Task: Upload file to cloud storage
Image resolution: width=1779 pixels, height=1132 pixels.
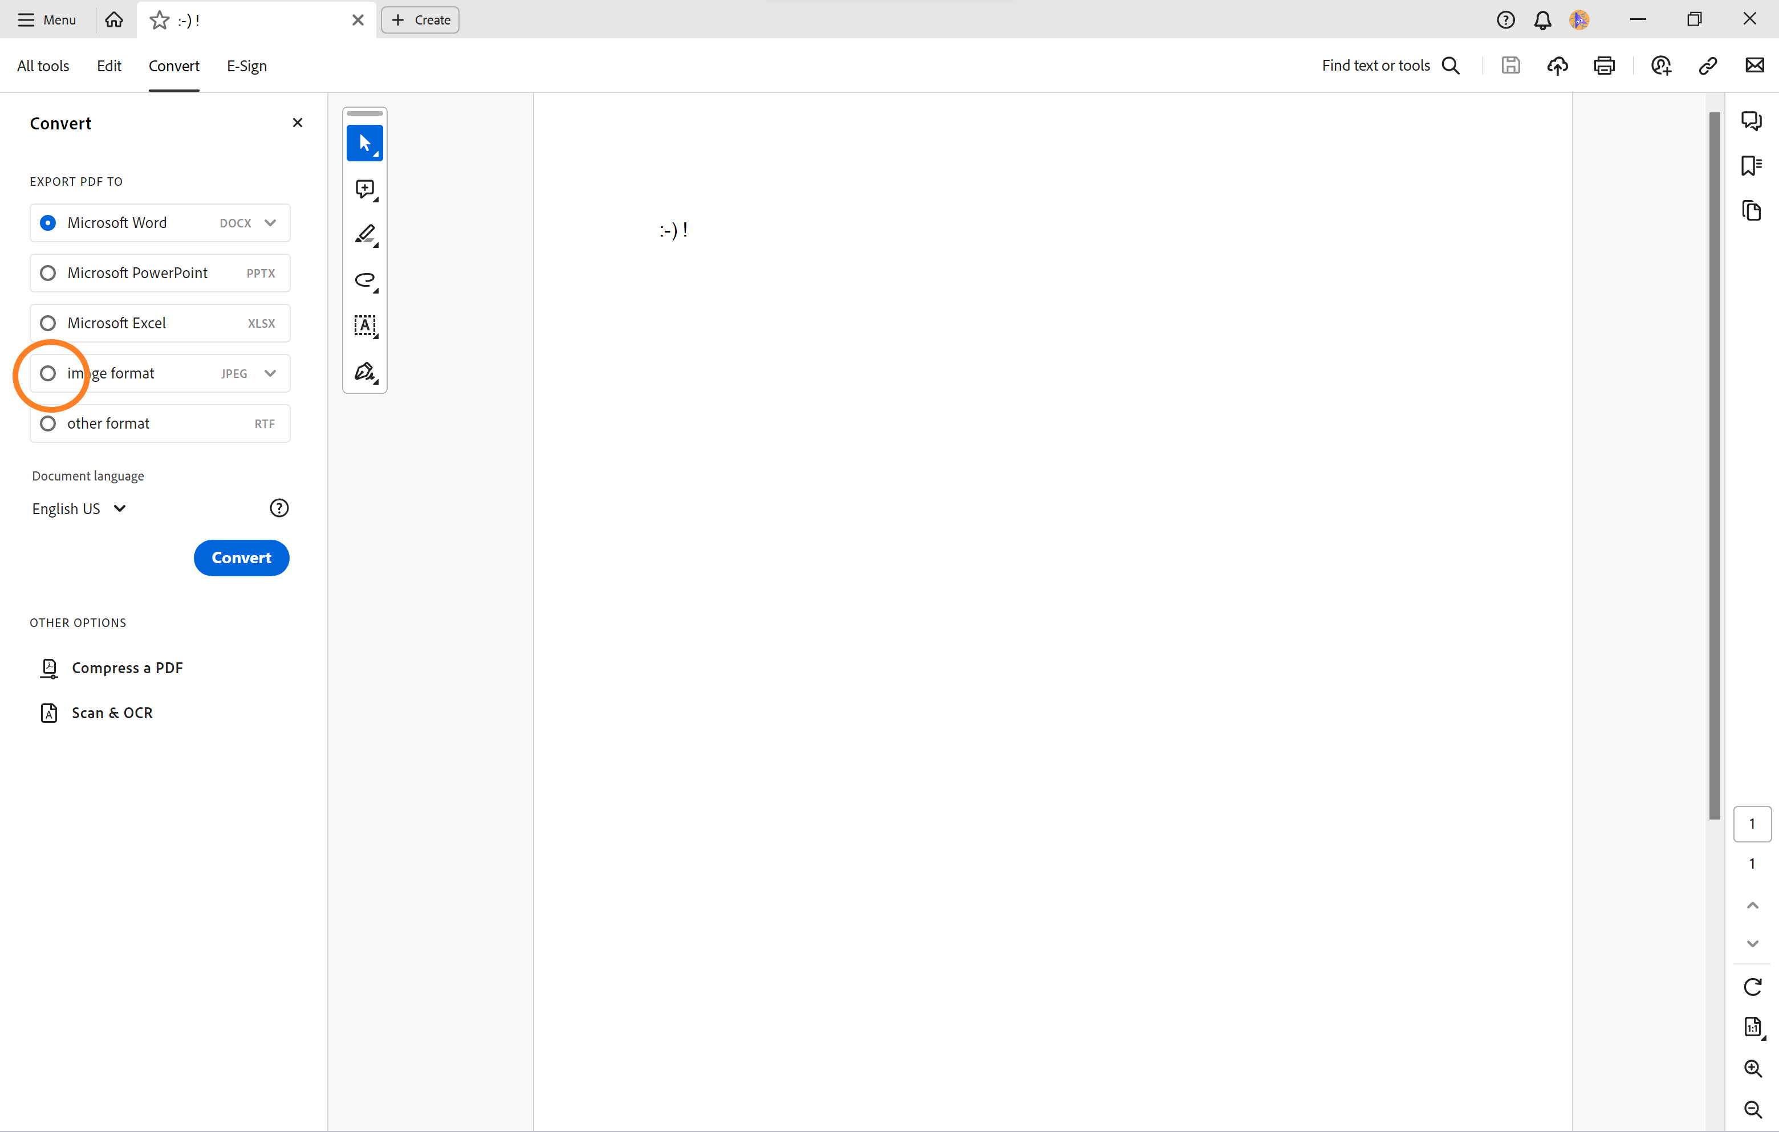Action: tap(1557, 66)
